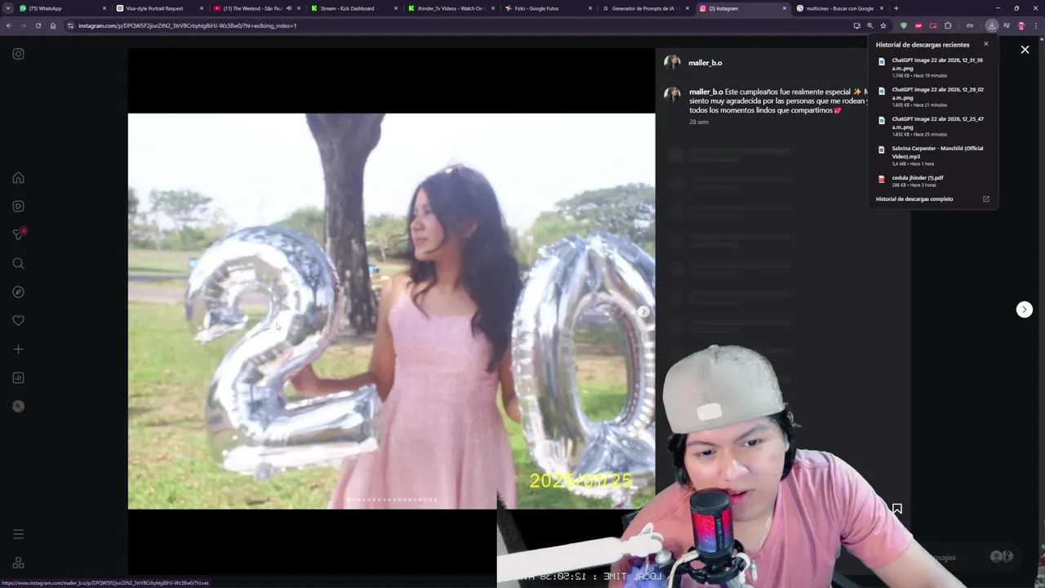Screen dimensions: 1045x588
Task: Open ChatGPT Image 12_31_36 download
Action: 932,67
